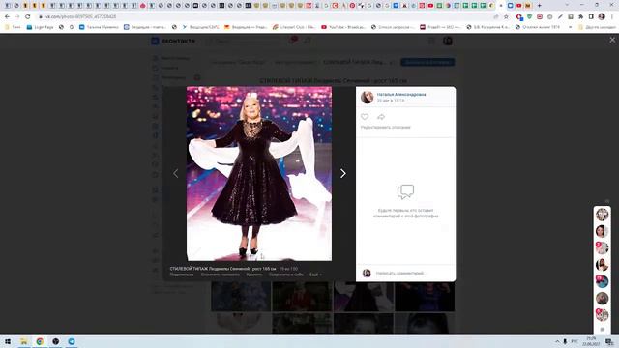The image size is (619, 348).
Task: Click 'Удалить' below the photo
Action: (x=254, y=275)
